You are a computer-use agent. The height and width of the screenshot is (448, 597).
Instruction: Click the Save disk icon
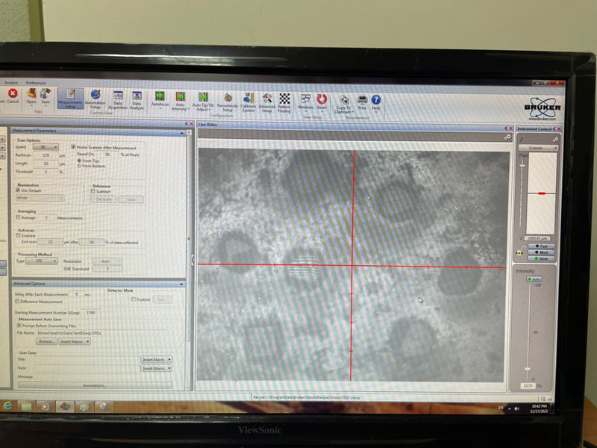46,94
